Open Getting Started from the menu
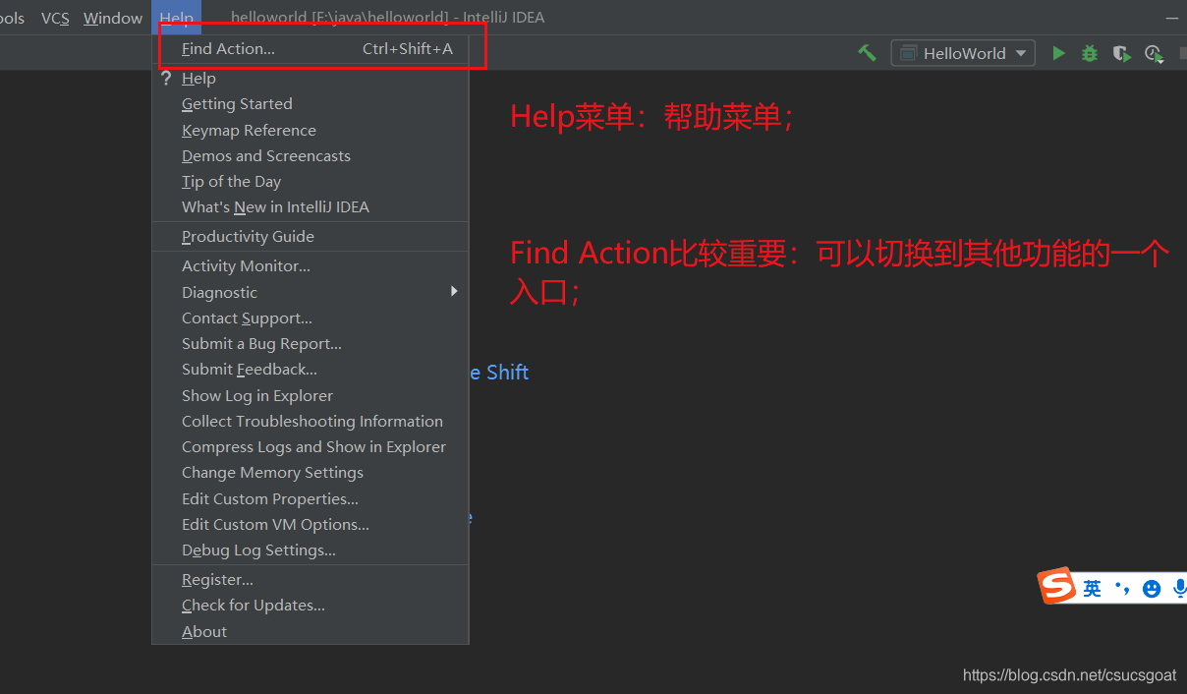This screenshot has height=694, width=1187. click(x=311, y=104)
